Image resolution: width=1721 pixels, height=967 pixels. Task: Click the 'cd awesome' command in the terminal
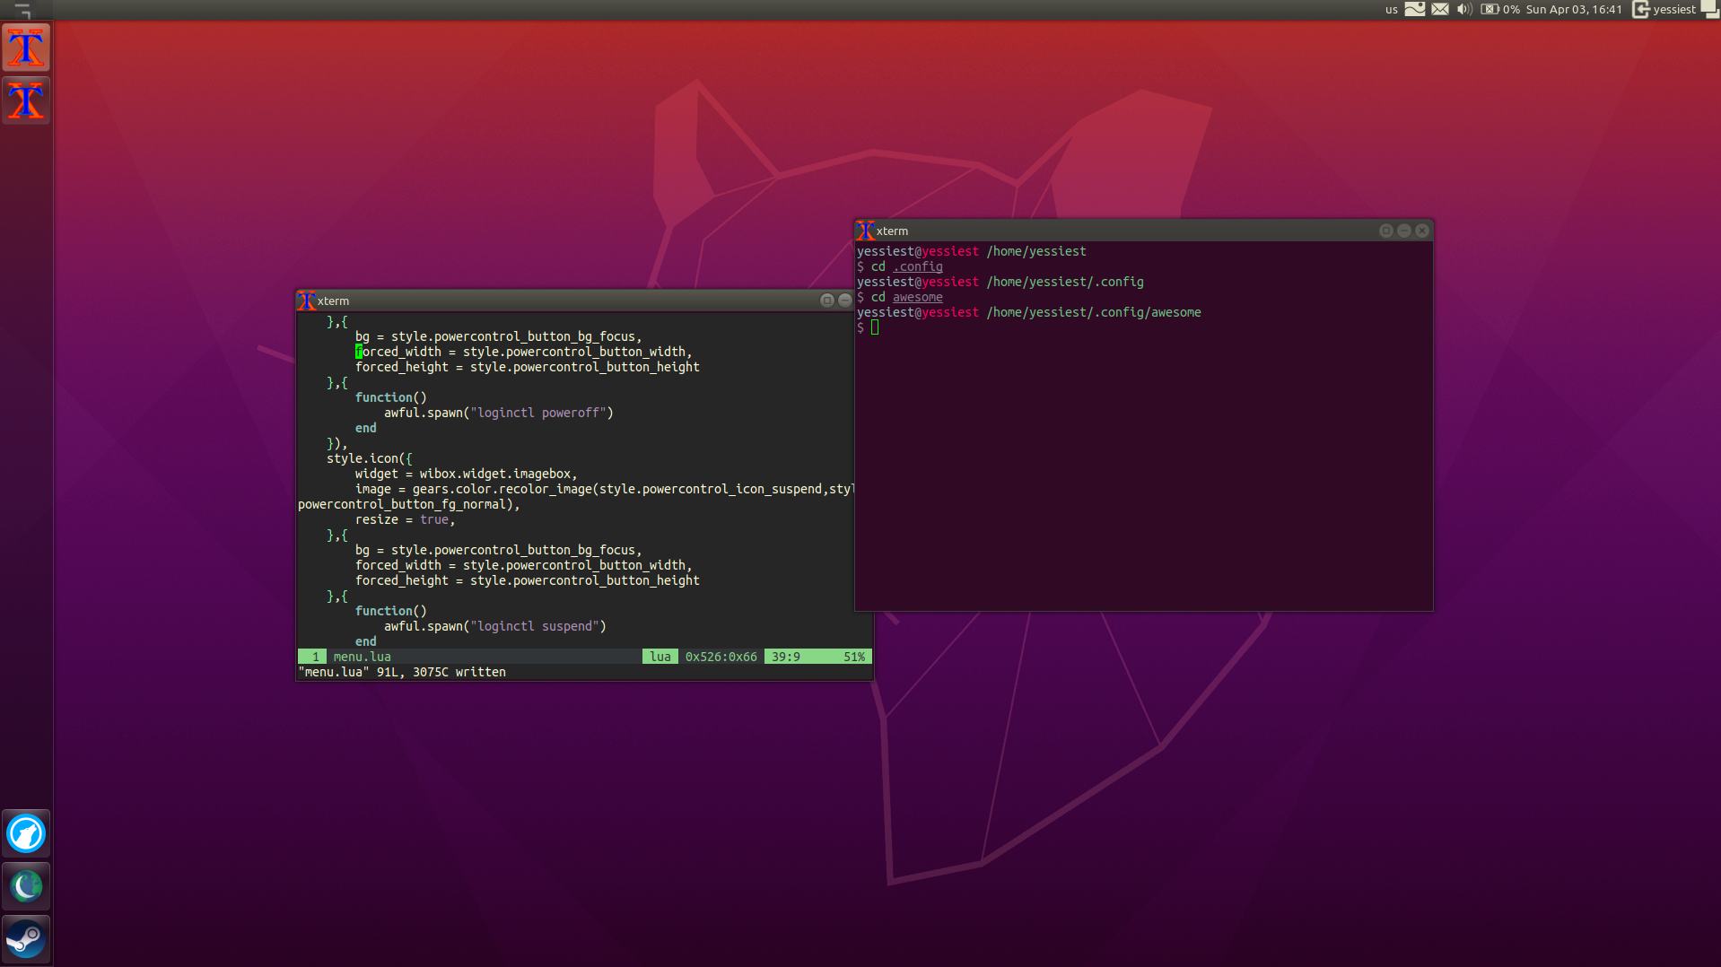pyautogui.click(x=906, y=297)
